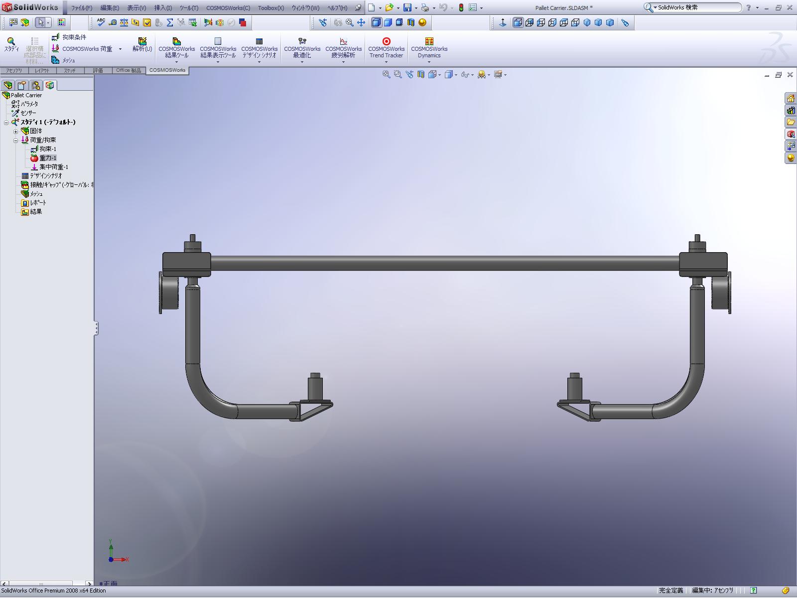Click the Rebuild traffic light icon
Screen dimensions: 797x598
[x=461, y=7]
